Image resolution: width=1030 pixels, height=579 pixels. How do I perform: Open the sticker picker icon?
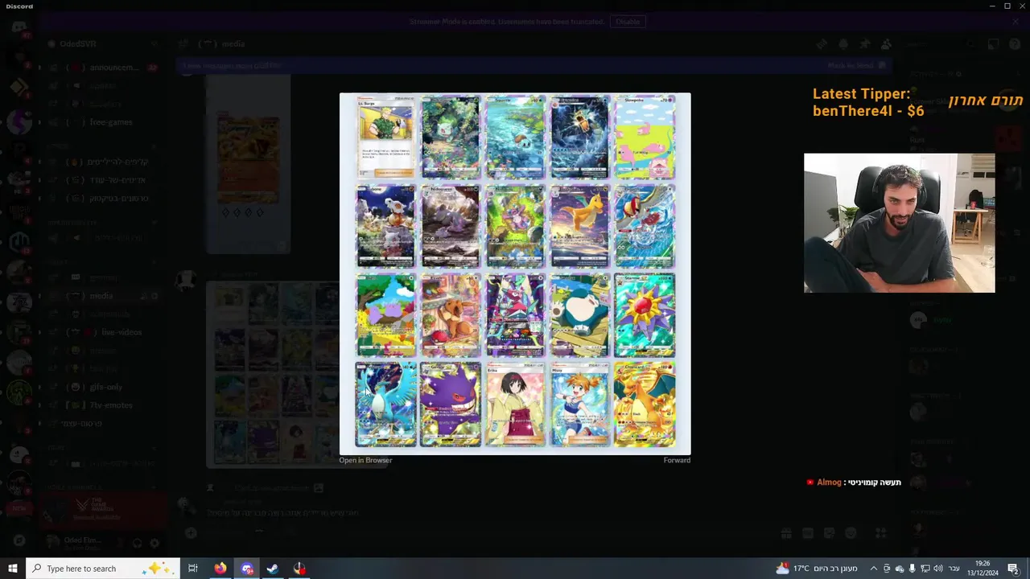coord(830,533)
